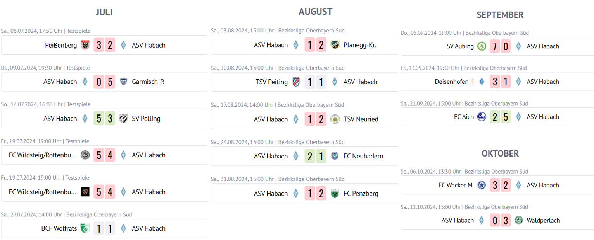This screenshot has width=594, height=240.
Task: Click the BCF Wolfrats green crest
Action: 85,228
